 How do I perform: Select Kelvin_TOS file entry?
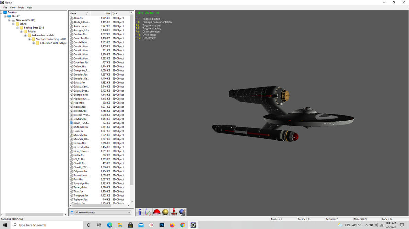pyautogui.click(x=81, y=123)
